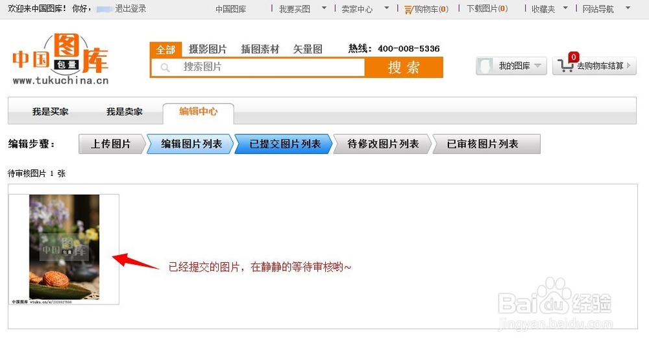Open the 中国图库 top navigation link

231,8
